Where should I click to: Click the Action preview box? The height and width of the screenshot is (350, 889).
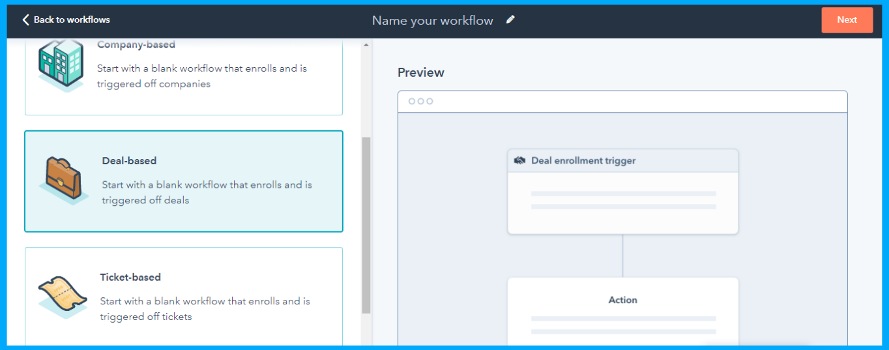click(622, 312)
